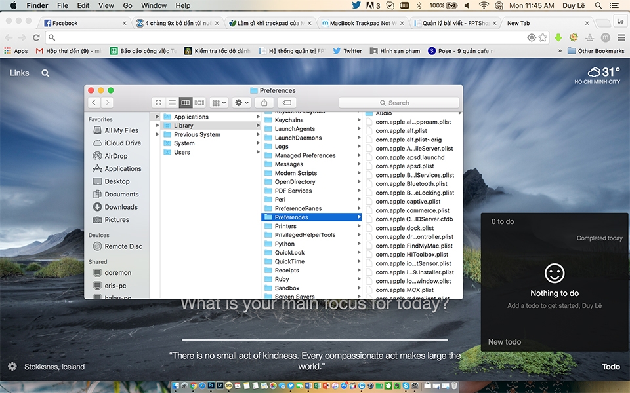Viewport: 630px width, 393px height.
Task: Click the Edit Tags button in Finder
Action: (x=287, y=103)
